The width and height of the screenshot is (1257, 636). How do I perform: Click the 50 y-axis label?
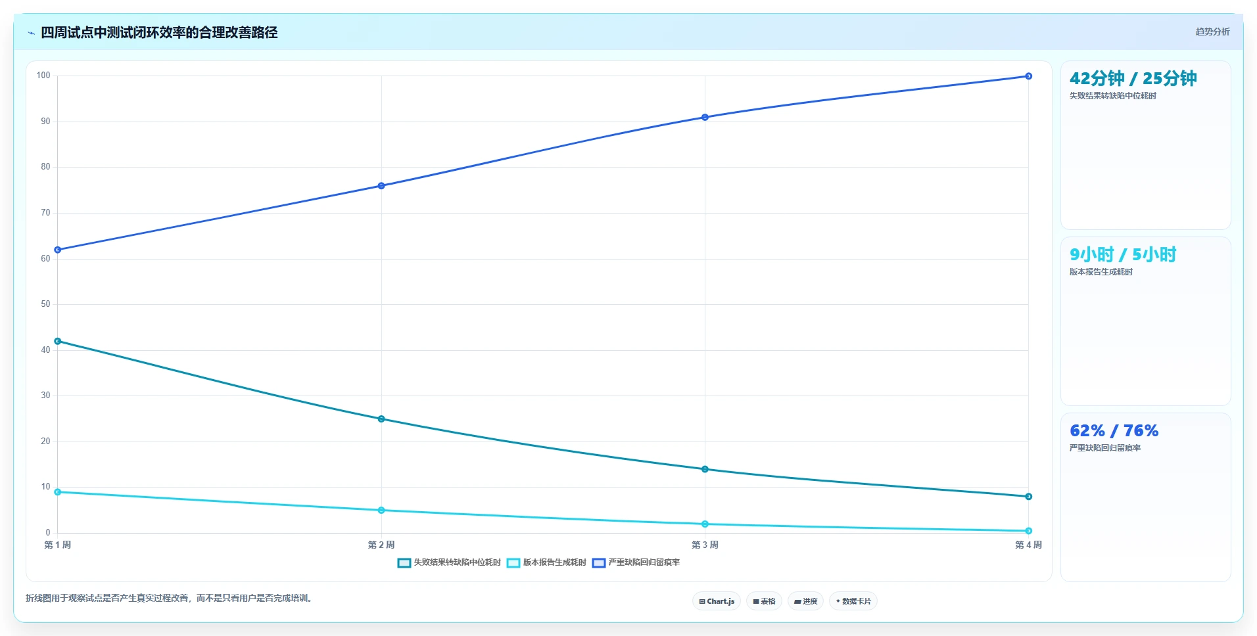[45, 304]
